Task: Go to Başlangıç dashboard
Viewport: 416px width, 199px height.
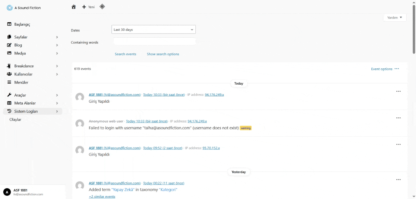Action: pyautogui.click(x=22, y=24)
